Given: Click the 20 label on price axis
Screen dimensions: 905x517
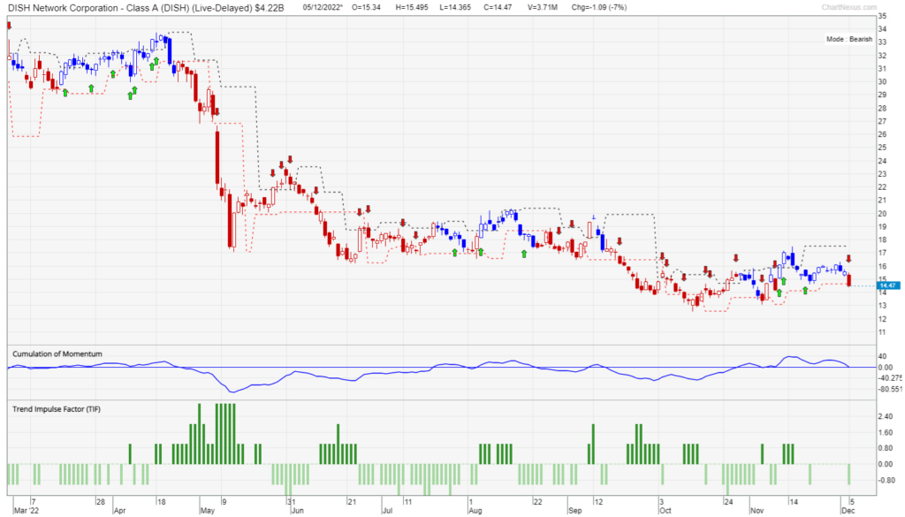Looking at the screenshot, I should (x=883, y=214).
